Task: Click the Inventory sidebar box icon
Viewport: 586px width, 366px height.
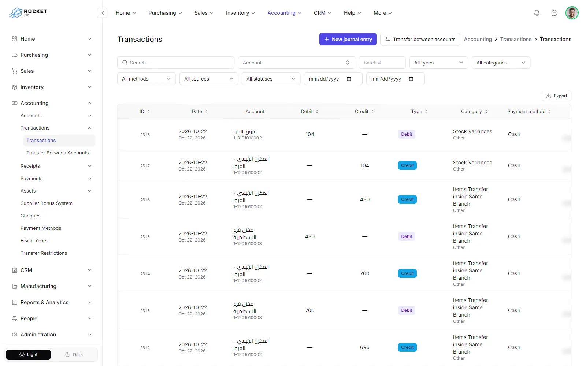Action: (x=15, y=87)
